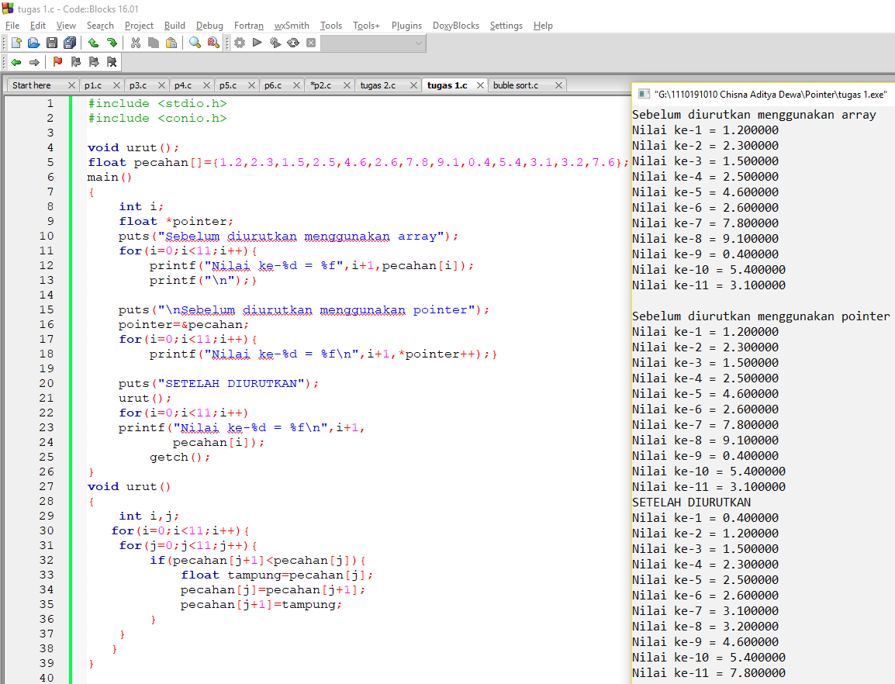Open a file with the folder icon
This screenshot has width=895, height=684.
[x=33, y=43]
